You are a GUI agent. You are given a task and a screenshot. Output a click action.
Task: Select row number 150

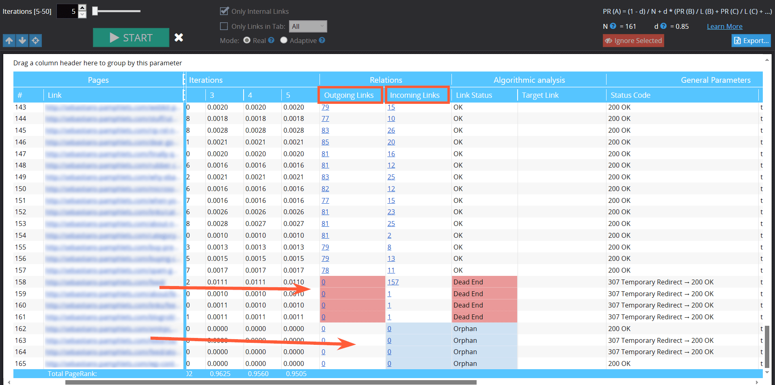(x=21, y=189)
